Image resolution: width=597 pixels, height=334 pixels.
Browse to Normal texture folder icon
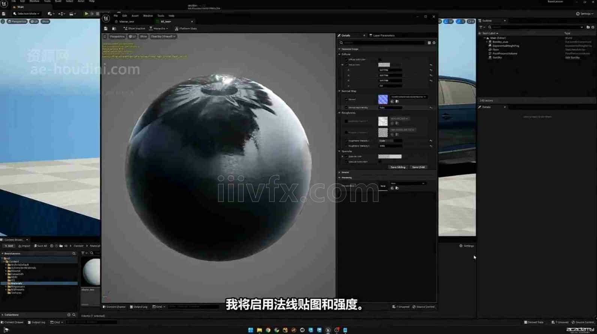(397, 101)
